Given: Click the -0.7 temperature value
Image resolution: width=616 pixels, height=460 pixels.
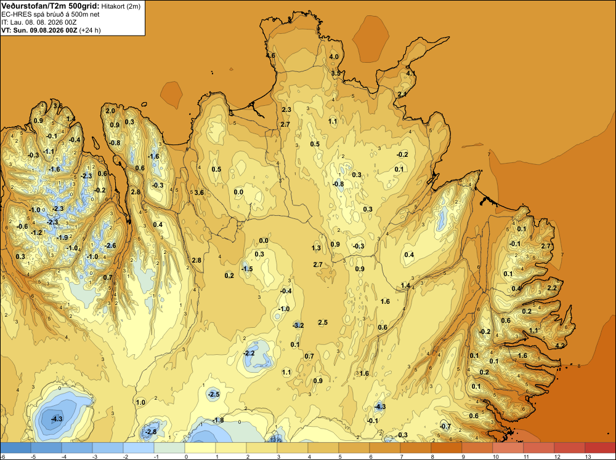Looking at the screenshot, I should (x=445, y=426).
